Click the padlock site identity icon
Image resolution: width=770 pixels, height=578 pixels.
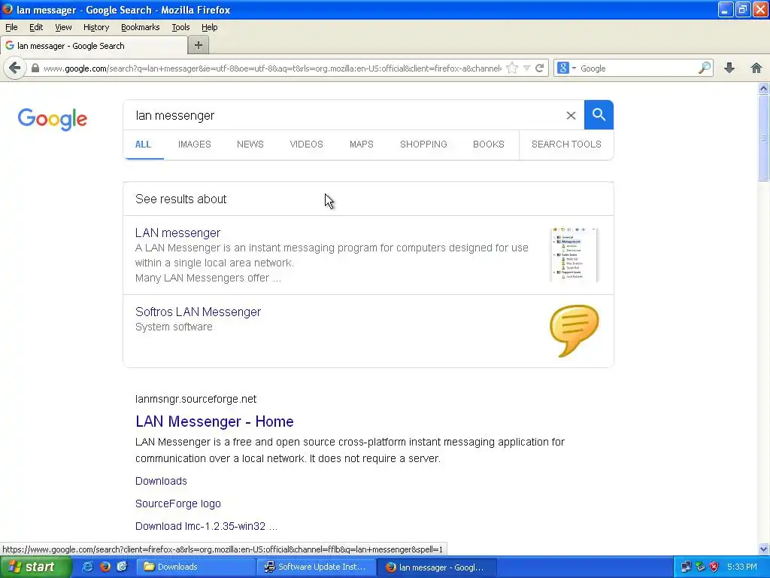(35, 68)
